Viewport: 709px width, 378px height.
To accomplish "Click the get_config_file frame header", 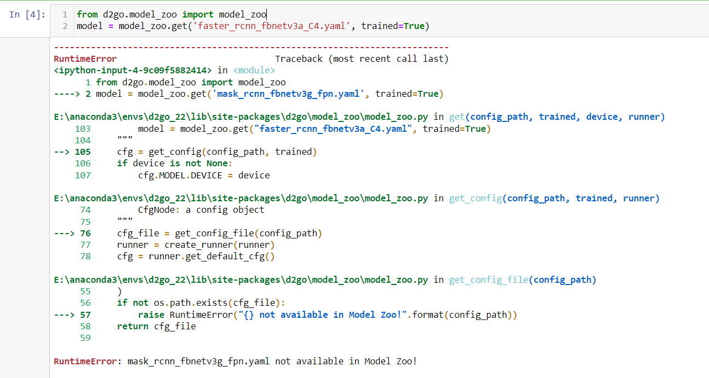I will (488, 280).
